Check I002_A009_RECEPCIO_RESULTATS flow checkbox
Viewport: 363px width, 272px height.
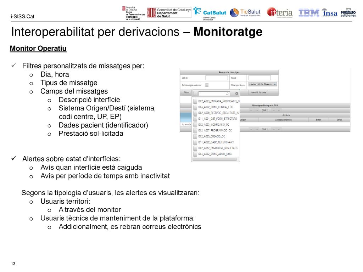click(195, 113)
